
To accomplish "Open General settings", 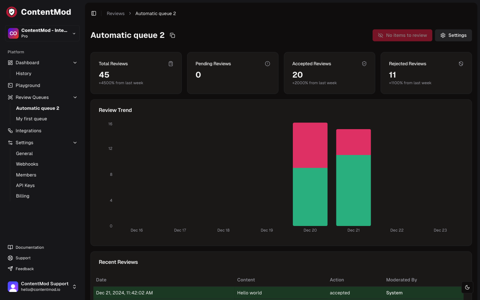I will click(24, 153).
